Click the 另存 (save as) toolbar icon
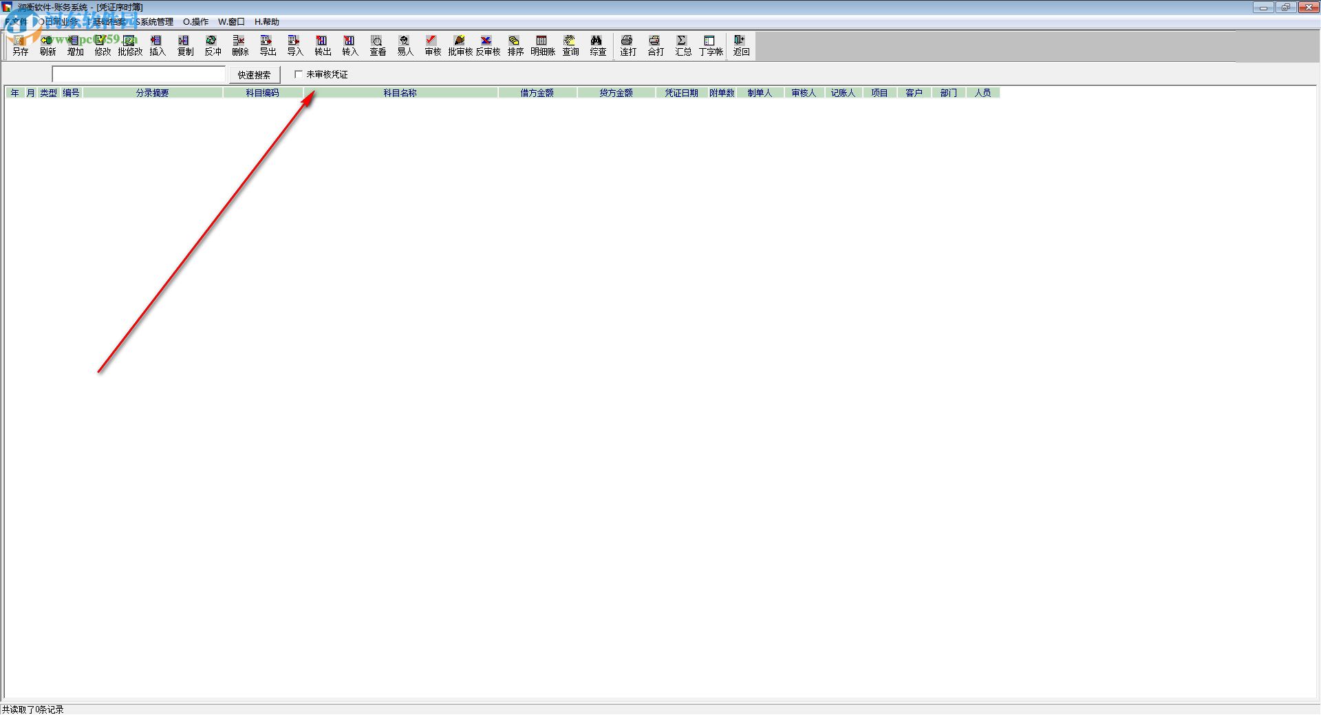This screenshot has height=715, width=1321. (20, 45)
